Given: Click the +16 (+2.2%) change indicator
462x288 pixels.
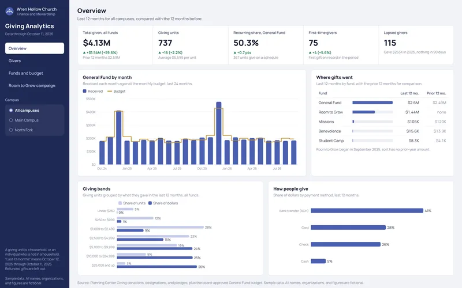Looking at the screenshot, I should click(170, 52).
